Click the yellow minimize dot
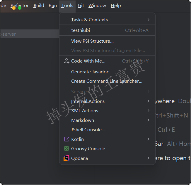Viewport: 191px width, 185px height. click(14, 8)
